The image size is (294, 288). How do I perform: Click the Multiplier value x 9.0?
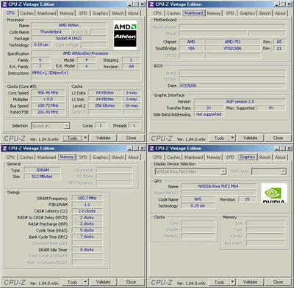pos(48,99)
